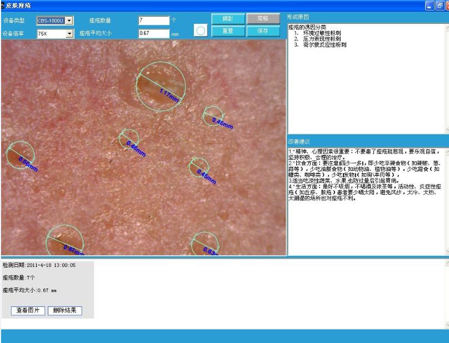449x343 pixels.
Task: Click the 0.63mm circle at bottom right
Action: [205, 244]
